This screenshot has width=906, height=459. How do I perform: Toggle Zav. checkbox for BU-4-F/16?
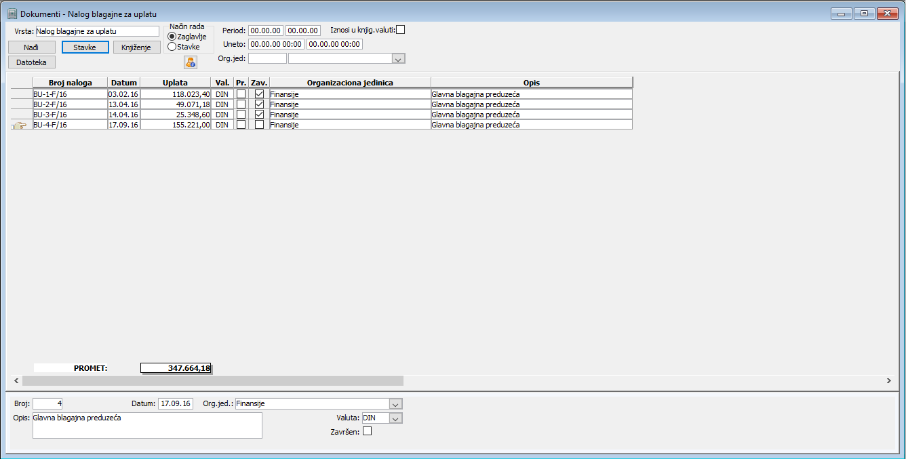click(x=259, y=125)
